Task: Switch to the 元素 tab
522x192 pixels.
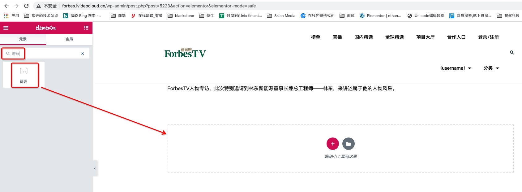Action: pyautogui.click(x=23, y=39)
